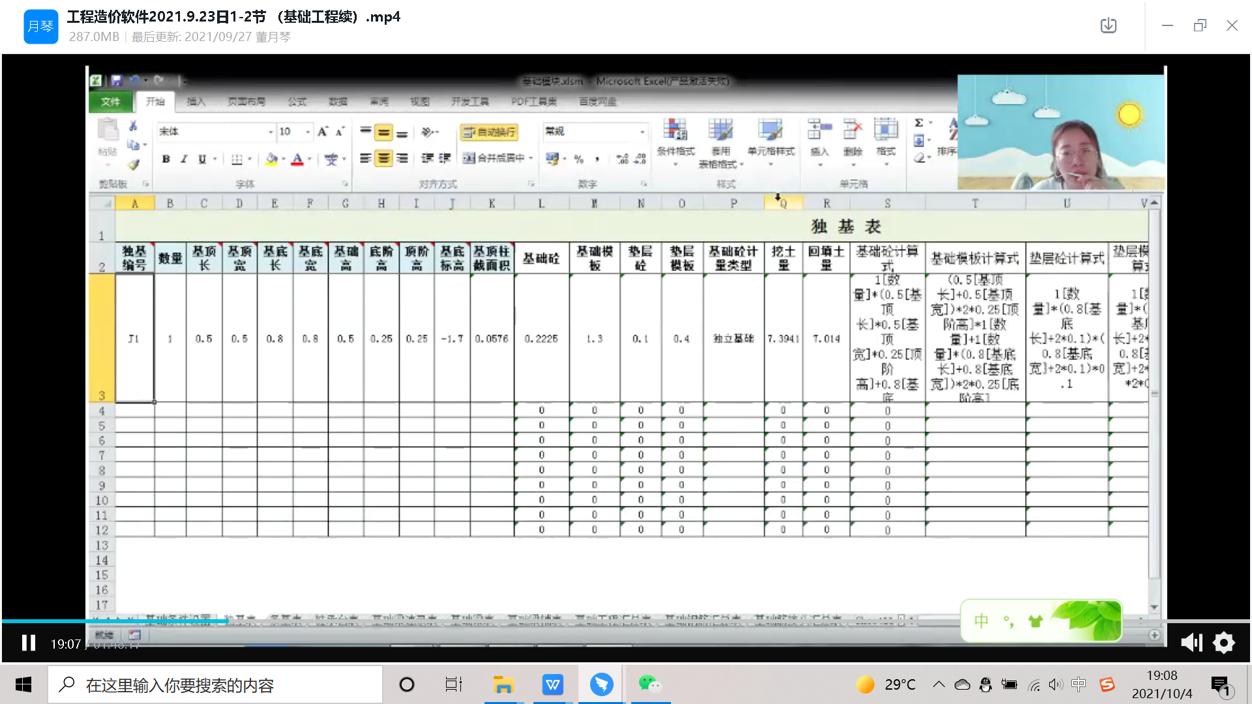Image resolution: width=1252 pixels, height=704 pixels.
Task: Click the font color red A icon
Action: click(x=297, y=159)
